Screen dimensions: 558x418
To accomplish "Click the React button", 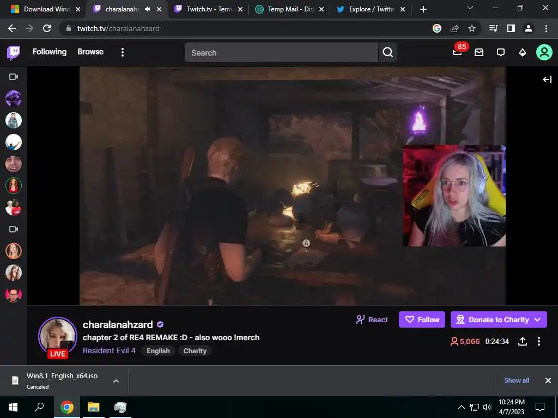I will click(372, 319).
